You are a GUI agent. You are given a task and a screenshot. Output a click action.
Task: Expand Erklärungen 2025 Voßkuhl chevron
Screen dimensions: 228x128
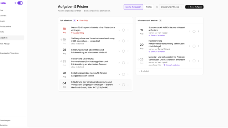coord(119,51)
